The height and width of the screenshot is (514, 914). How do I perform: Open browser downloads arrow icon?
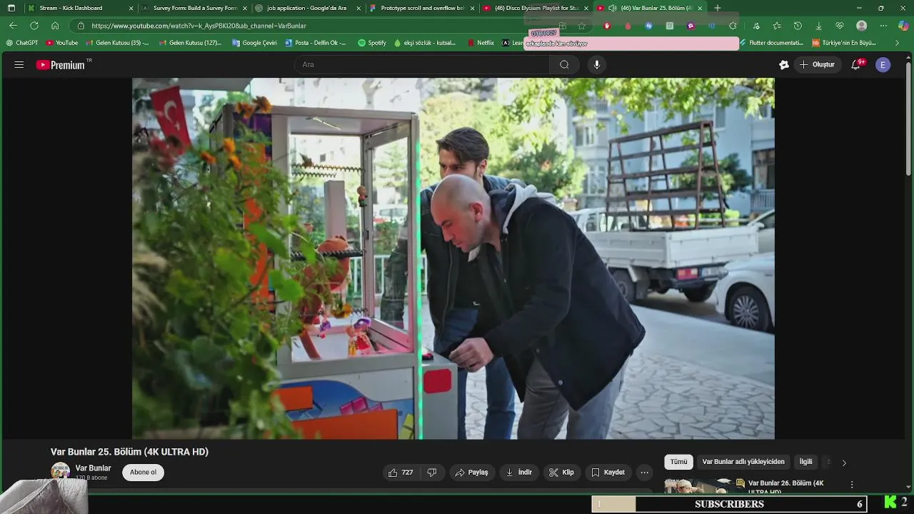819,26
